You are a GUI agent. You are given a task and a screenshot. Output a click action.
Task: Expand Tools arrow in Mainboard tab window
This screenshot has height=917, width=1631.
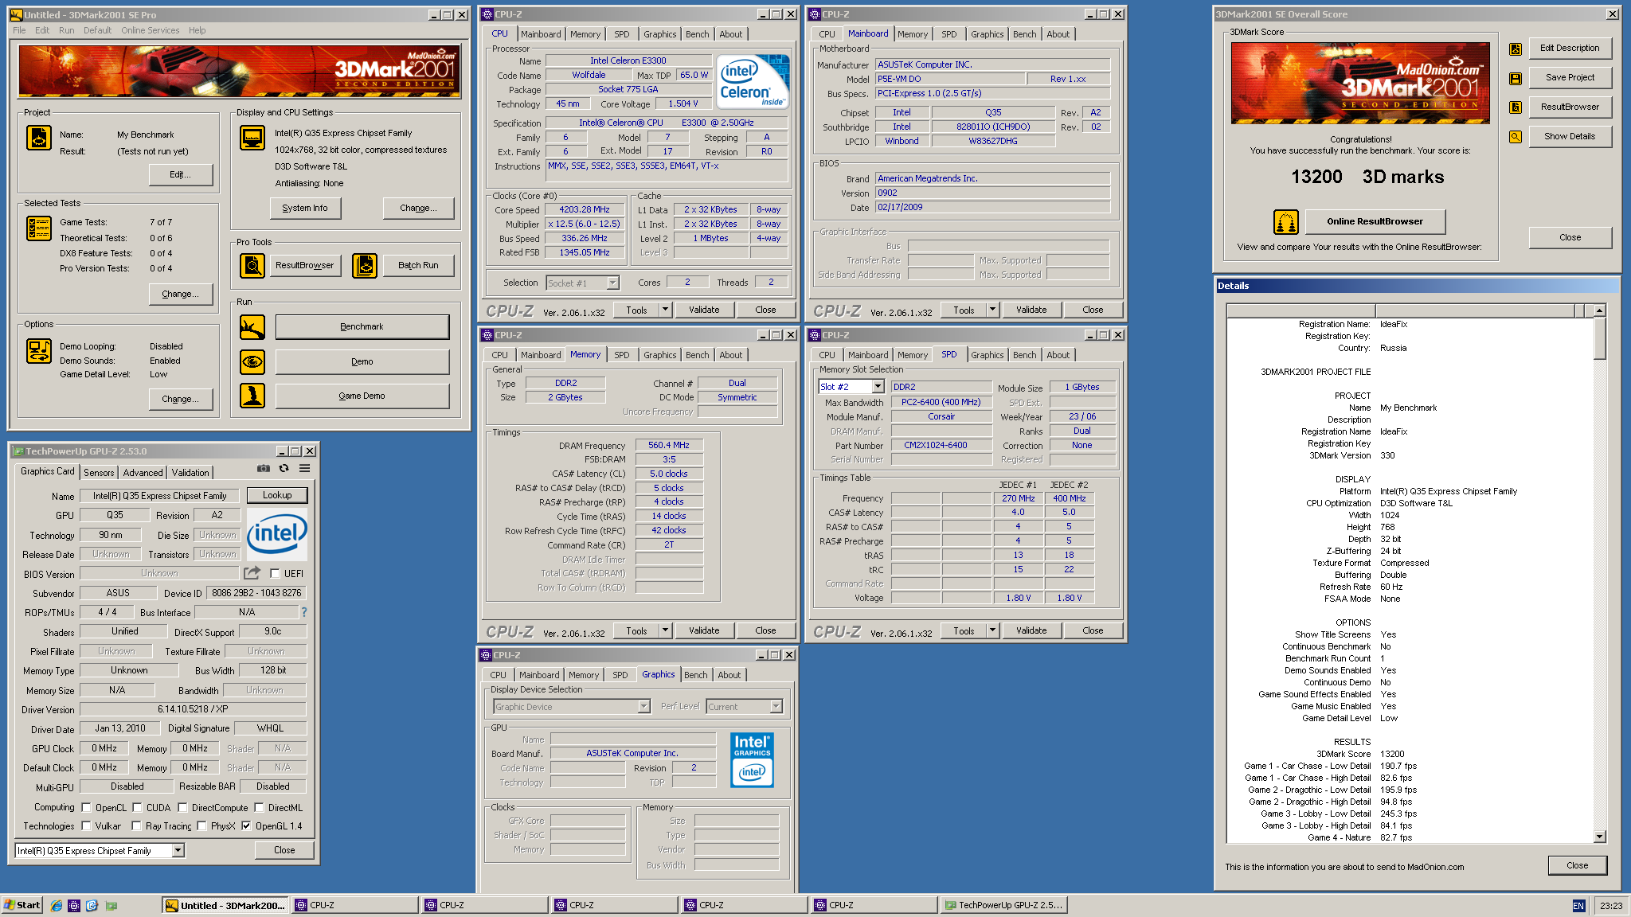pos(993,310)
